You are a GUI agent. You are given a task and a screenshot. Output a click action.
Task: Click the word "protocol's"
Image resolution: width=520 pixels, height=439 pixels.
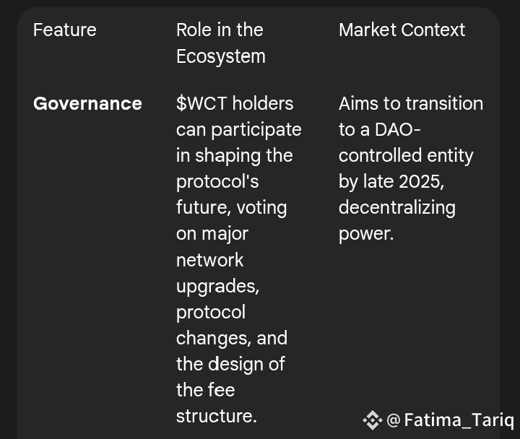coord(217,182)
